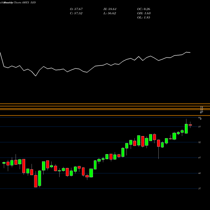
Task: Click the high value H: 58.61
Action: (x=110, y=9)
